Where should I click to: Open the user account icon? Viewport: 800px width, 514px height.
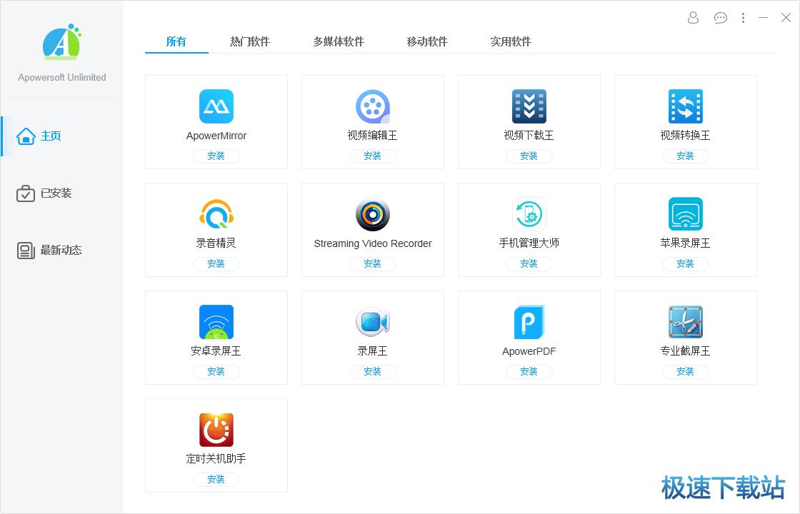(692, 18)
